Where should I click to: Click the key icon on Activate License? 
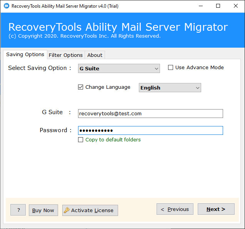pos(67,210)
